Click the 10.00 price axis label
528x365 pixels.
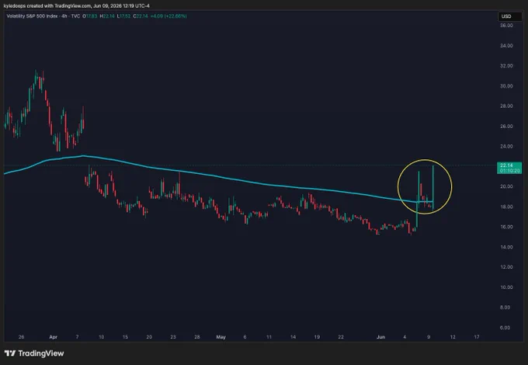pos(506,287)
